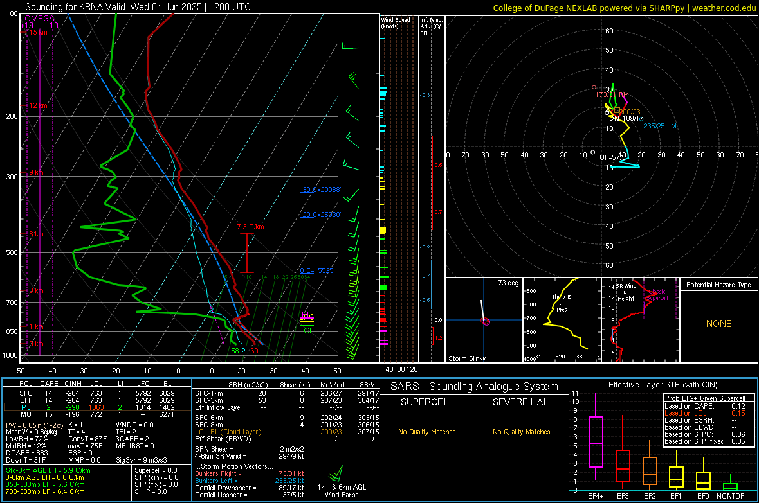Select the SFC parcel row
Image resolution: width=759 pixels, height=503 pixels.
pos(97,393)
